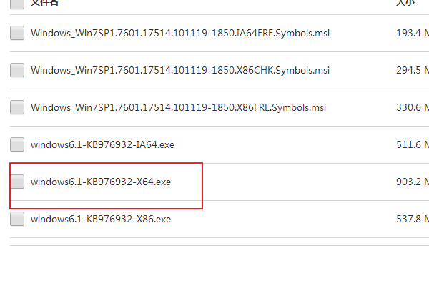Viewport: 429px width, 286px height.
Task: Check the box for IA64FRE.Symbols.msi file
Action: 17,33
